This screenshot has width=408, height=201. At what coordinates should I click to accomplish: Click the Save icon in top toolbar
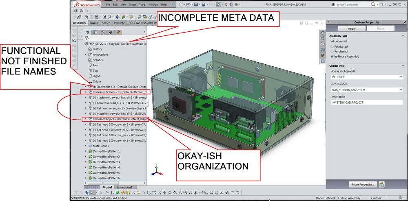pyautogui.click(x=196, y=4)
